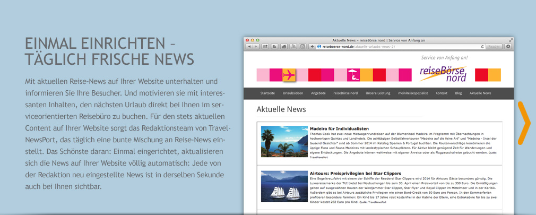This screenshot has height=215, width=536.
Task: Click the browser back arrow button
Action: coord(249,47)
